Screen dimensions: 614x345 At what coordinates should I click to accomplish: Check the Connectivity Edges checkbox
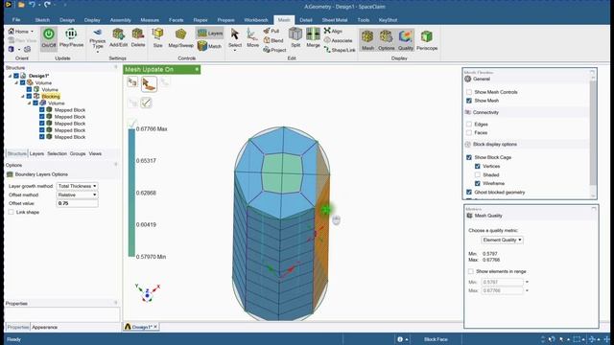click(469, 124)
